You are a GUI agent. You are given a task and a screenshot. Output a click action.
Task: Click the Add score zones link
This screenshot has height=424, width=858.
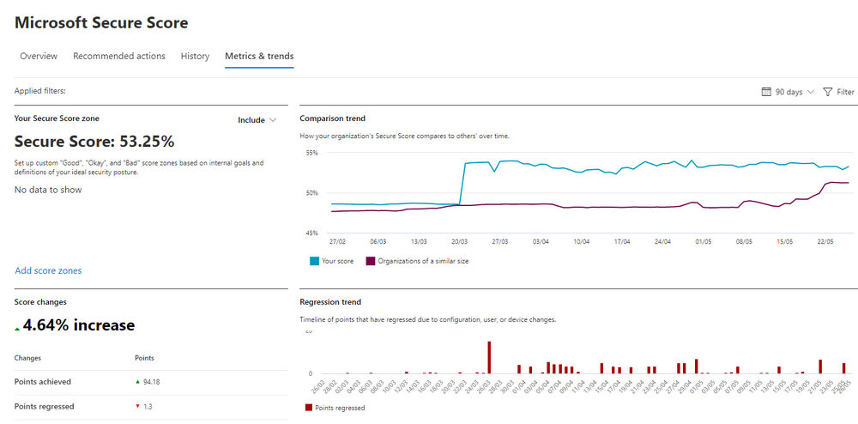coord(48,270)
